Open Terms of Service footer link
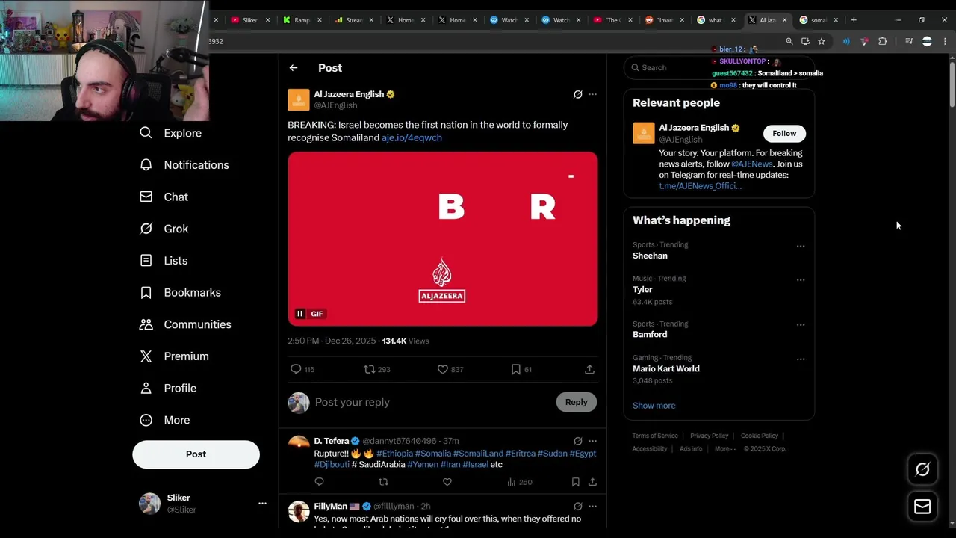This screenshot has width=956, height=538. [655, 436]
